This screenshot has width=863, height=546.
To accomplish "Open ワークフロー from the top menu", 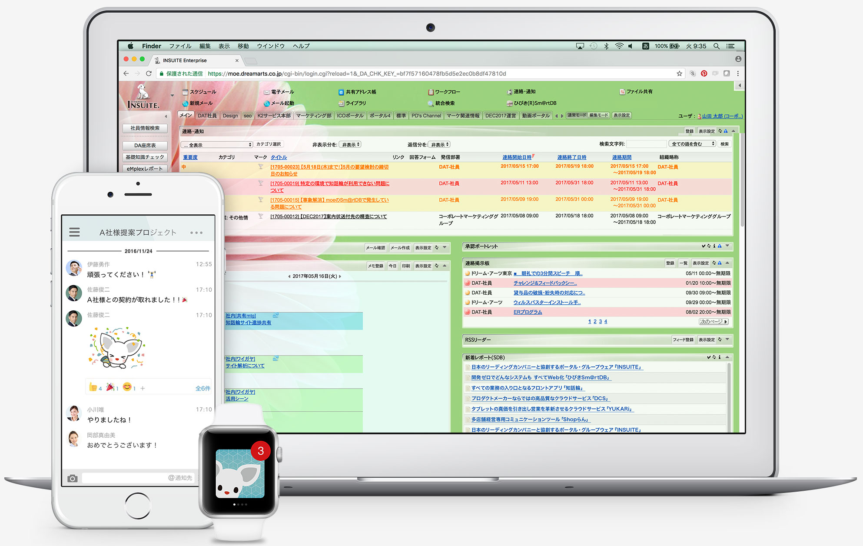I will coord(444,92).
